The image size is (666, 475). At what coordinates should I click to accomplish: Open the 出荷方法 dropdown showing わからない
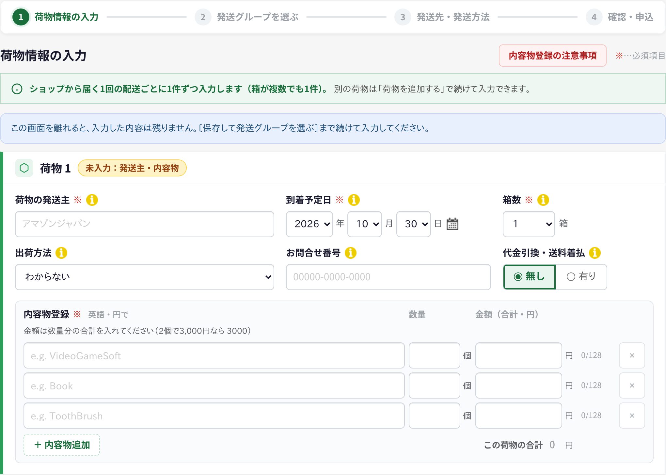(x=145, y=277)
